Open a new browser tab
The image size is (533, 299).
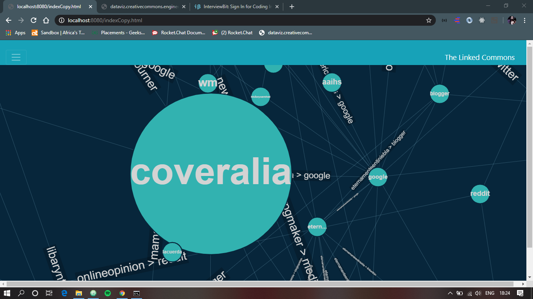tap(292, 7)
